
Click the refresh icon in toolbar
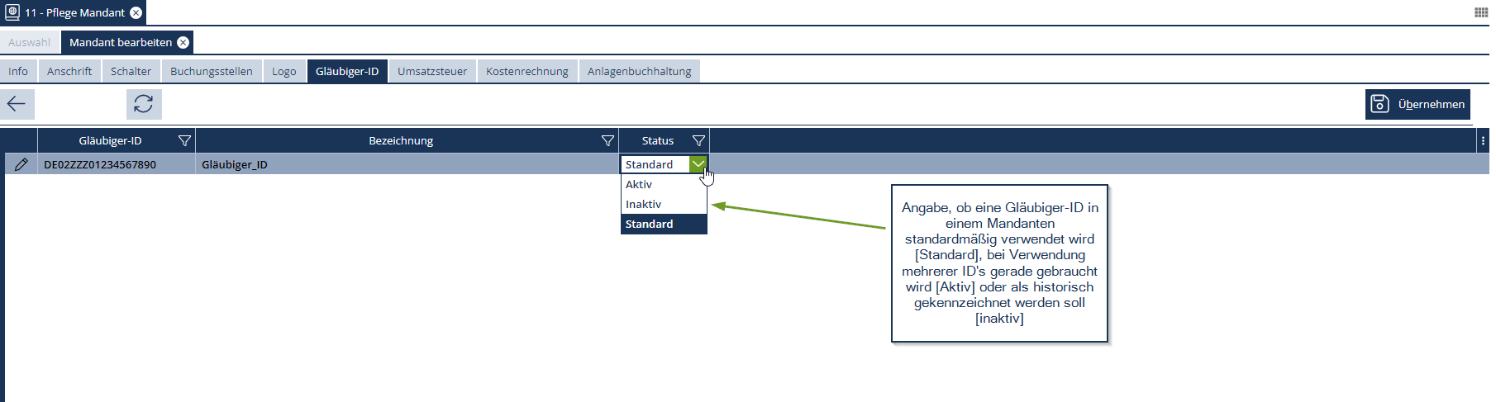tap(144, 104)
